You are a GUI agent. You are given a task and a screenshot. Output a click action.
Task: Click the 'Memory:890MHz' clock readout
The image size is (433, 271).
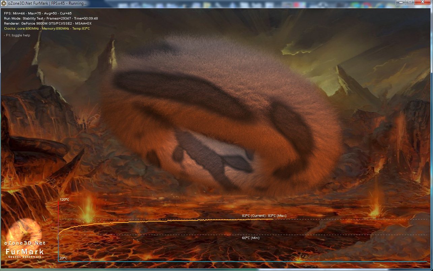click(x=56, y=29)
